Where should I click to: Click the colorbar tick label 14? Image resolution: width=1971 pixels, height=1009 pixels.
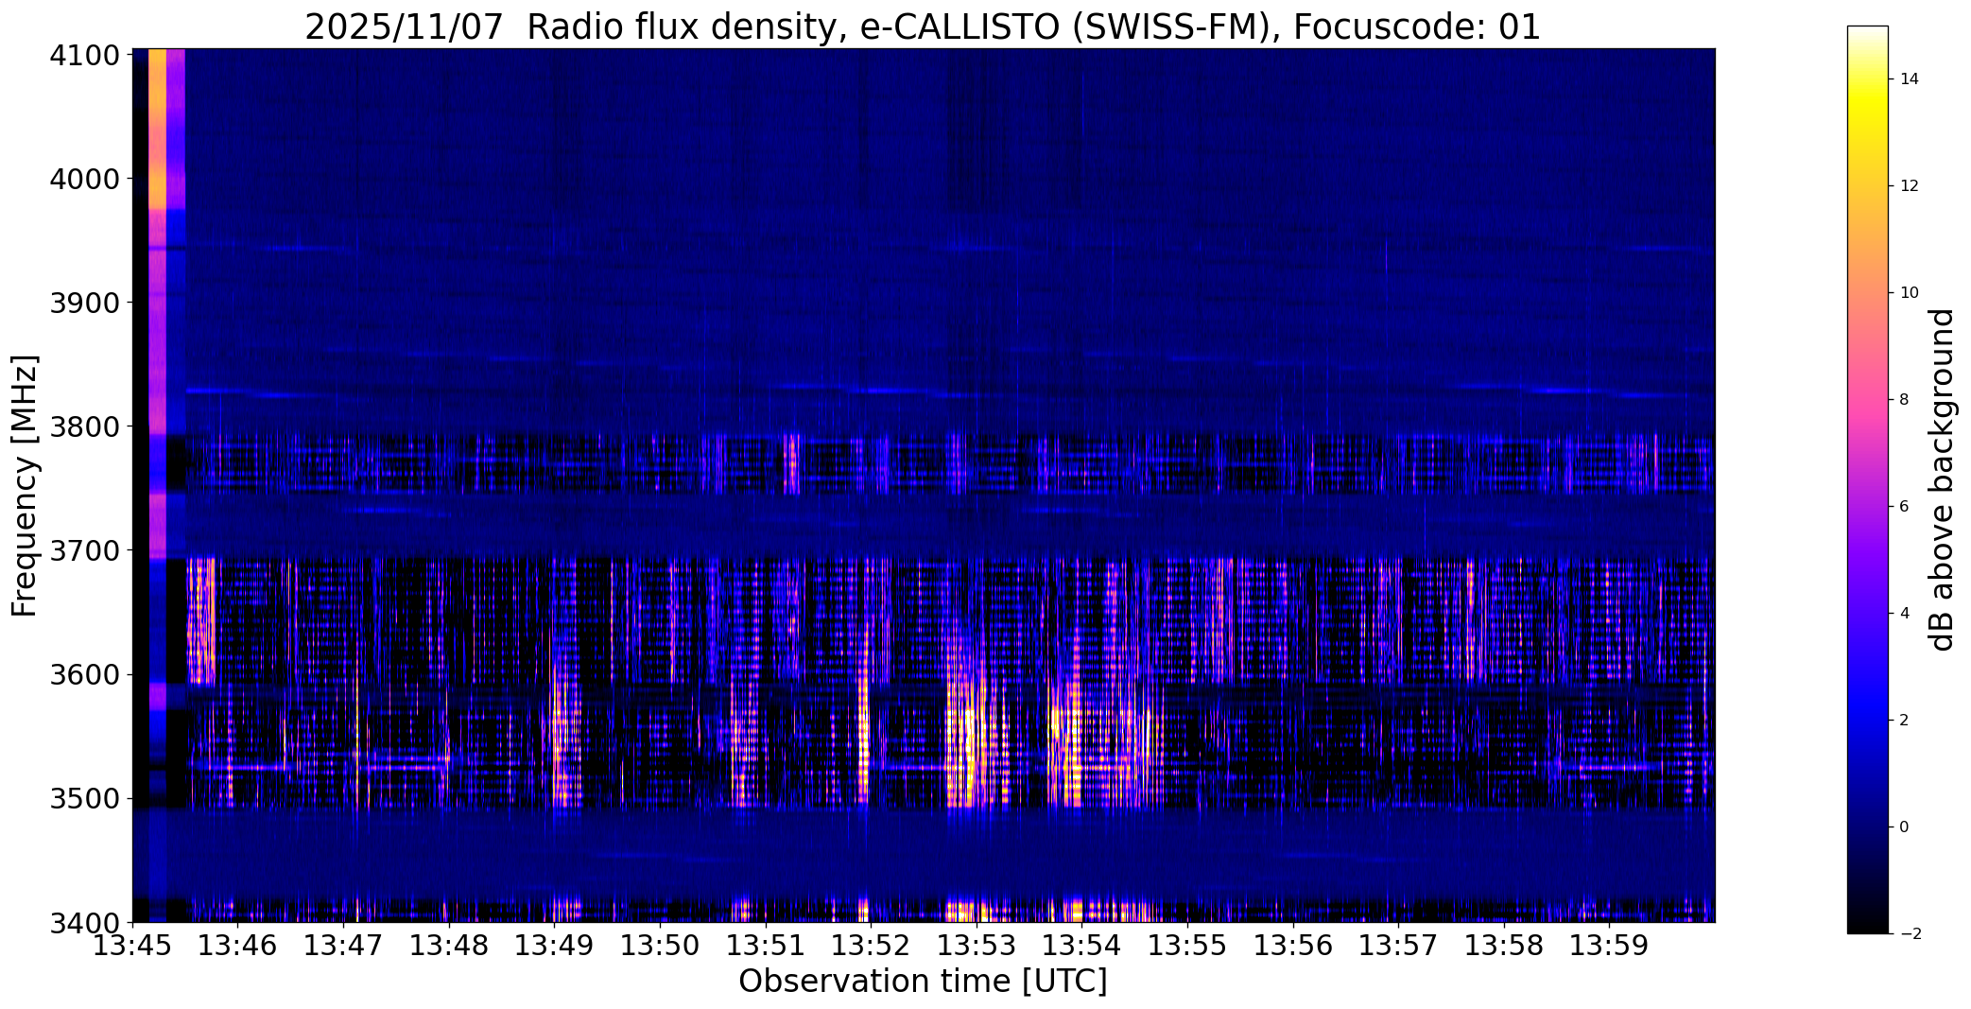pos(1910,79)
